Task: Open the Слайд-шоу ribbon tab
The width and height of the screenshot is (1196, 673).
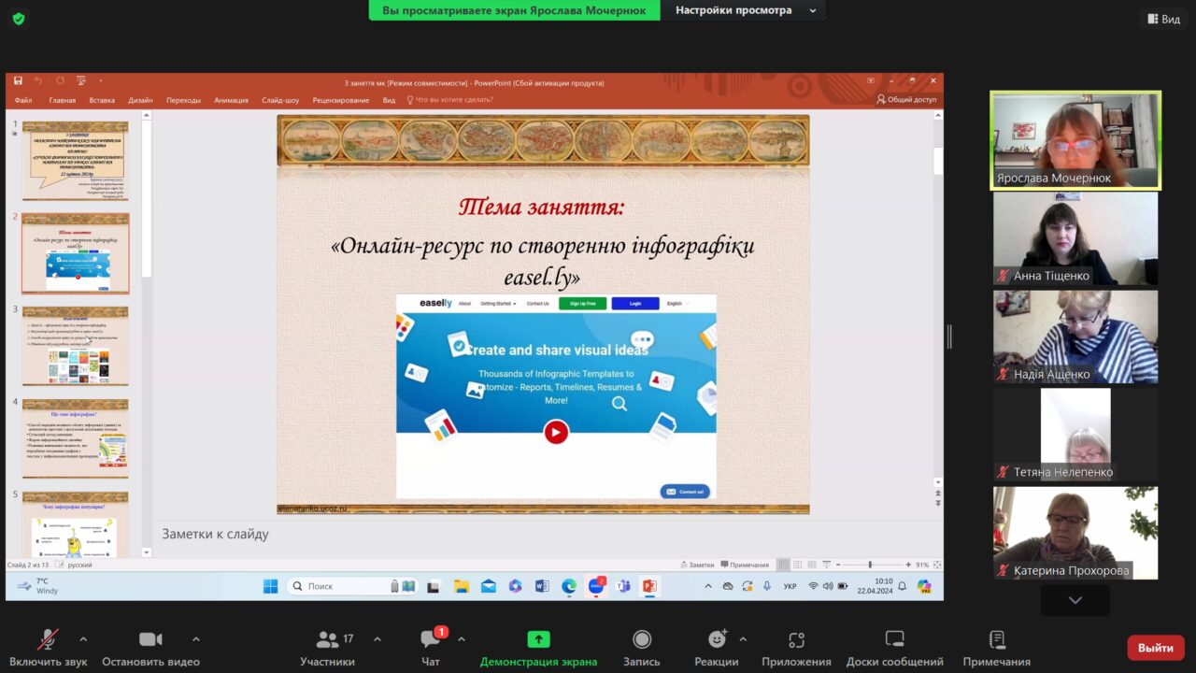Action: (x=280, y=100)
